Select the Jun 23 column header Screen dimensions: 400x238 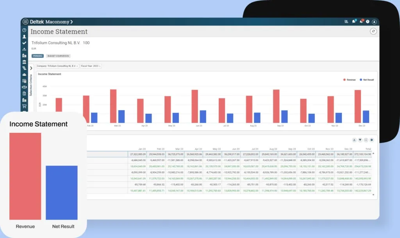point(236,149)
